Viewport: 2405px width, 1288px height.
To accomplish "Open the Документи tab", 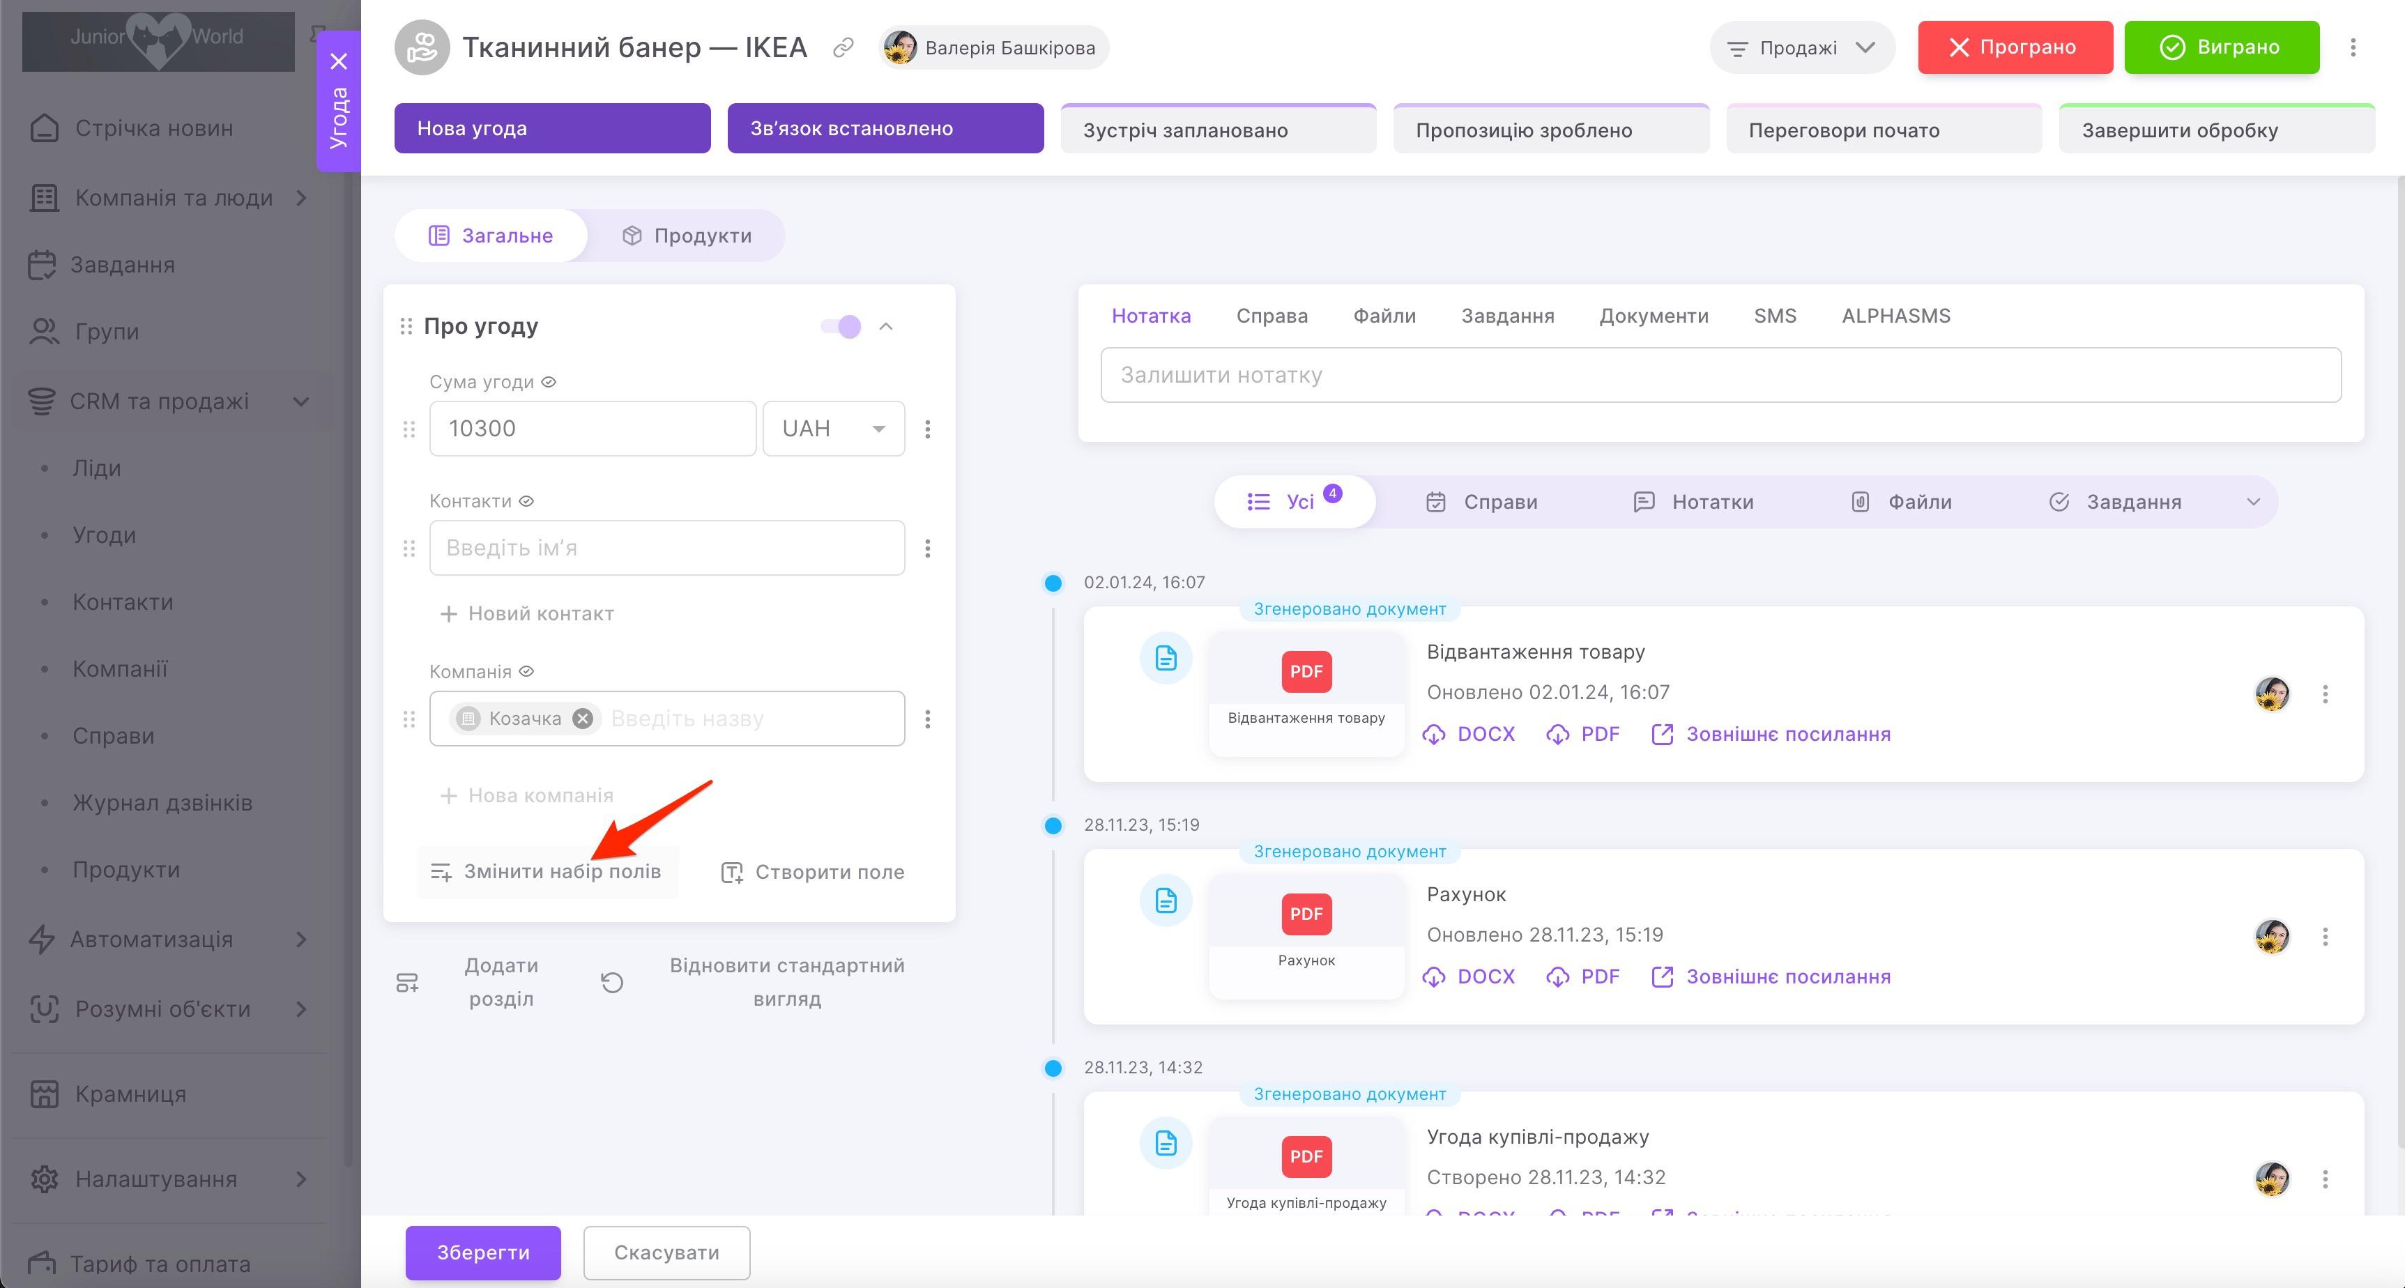I will click(1654, 316).
